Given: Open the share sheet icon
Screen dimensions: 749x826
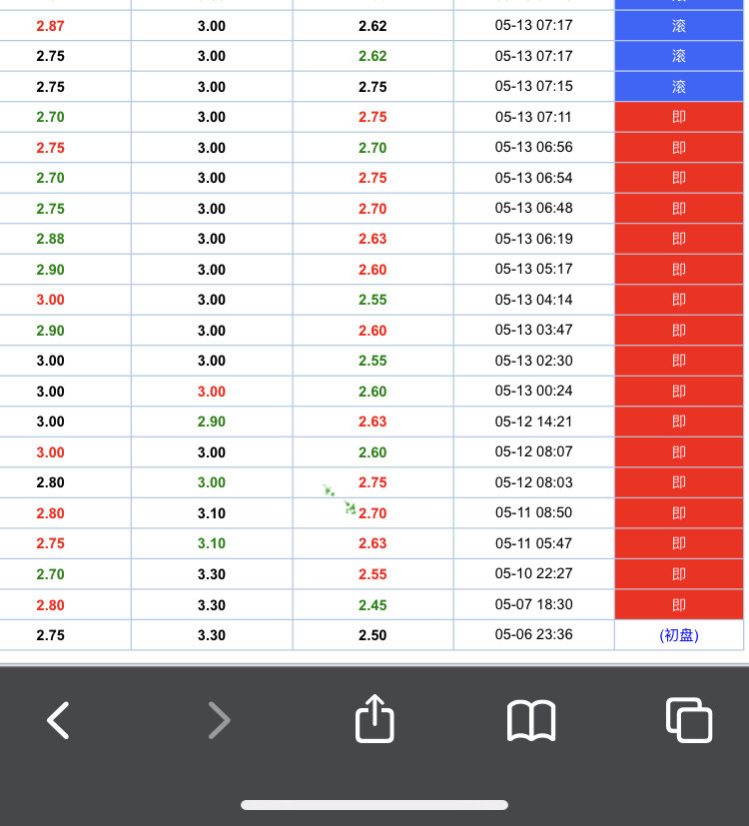Looking at the screenshot, I should coord(374,718).
